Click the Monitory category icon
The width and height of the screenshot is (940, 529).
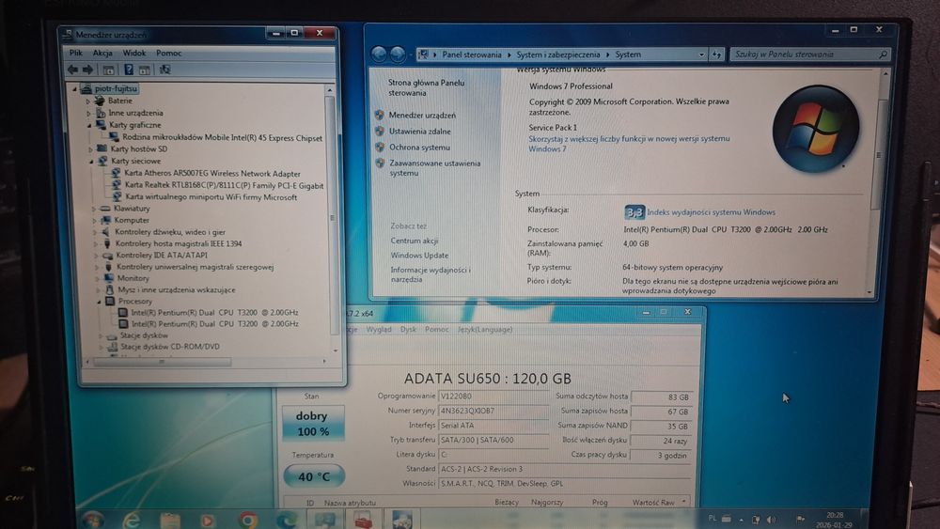point(108,278)
